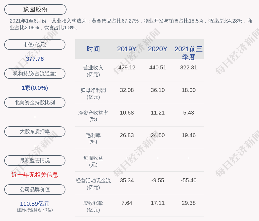Image resolution: width=259 pixels, height=221 pixels.
Task: Click row label 归母净利润(亿元)
Action: coord(93,94)
